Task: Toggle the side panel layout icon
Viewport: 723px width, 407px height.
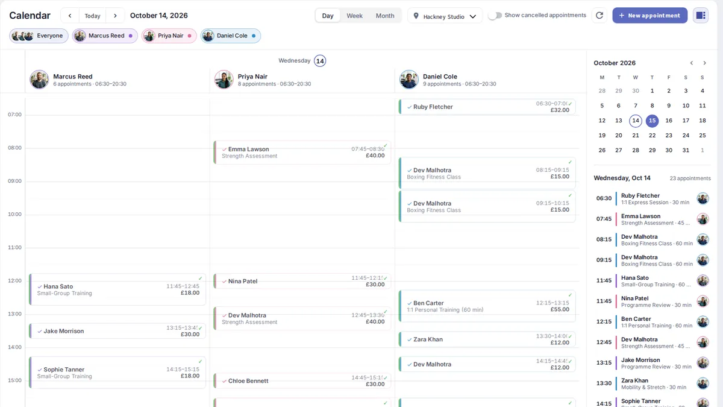Action: point(701,16)
